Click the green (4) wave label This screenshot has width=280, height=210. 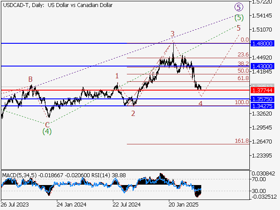(x=47, y=131)
